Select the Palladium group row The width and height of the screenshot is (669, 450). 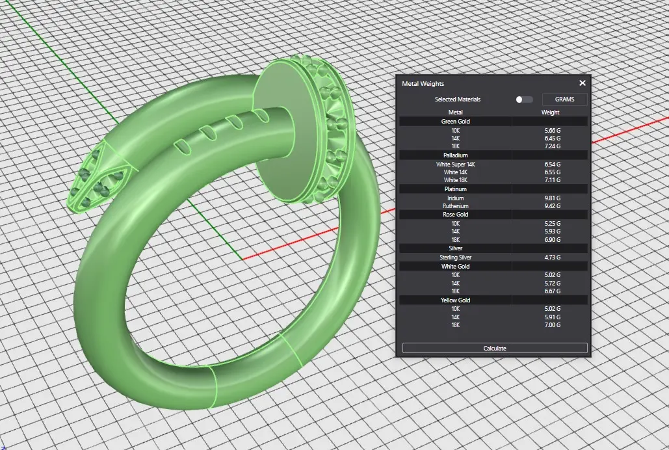point(493,155)
